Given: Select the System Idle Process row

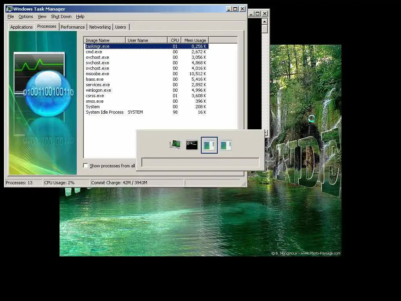Looking at the screenshot, I should click(x=146, y=112).
